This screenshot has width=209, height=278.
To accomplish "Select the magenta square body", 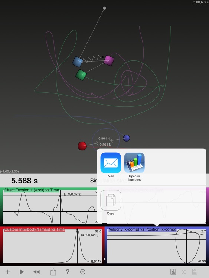I will (x=109, y=60).
